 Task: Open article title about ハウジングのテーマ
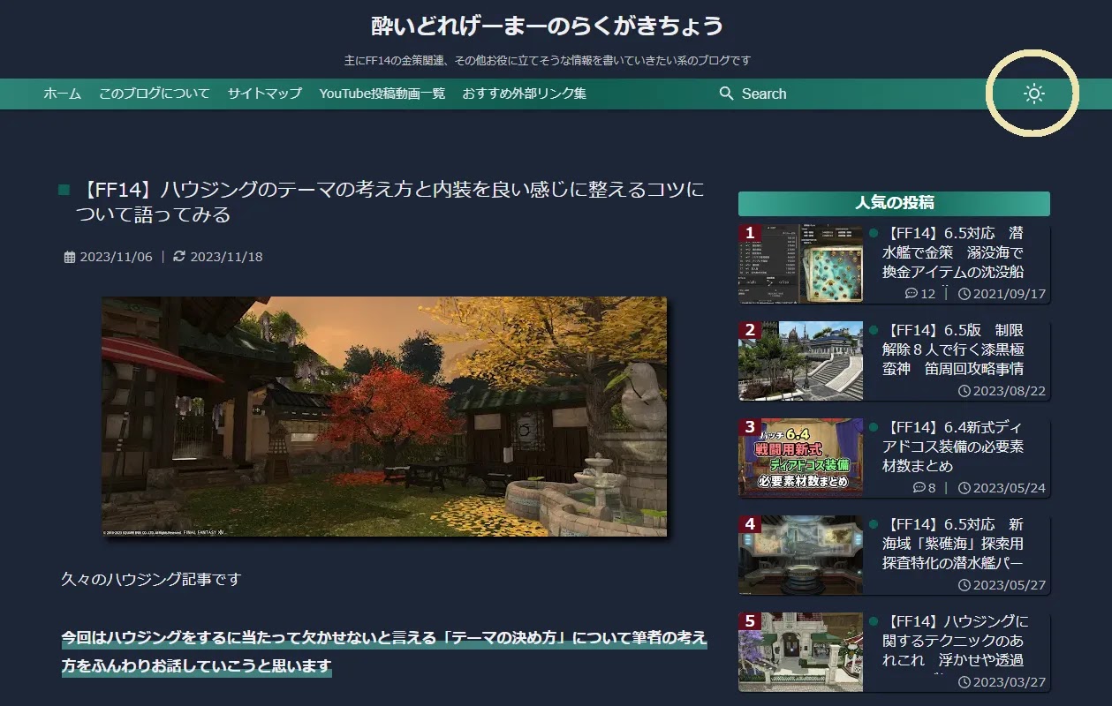click(x=391, y=201)
